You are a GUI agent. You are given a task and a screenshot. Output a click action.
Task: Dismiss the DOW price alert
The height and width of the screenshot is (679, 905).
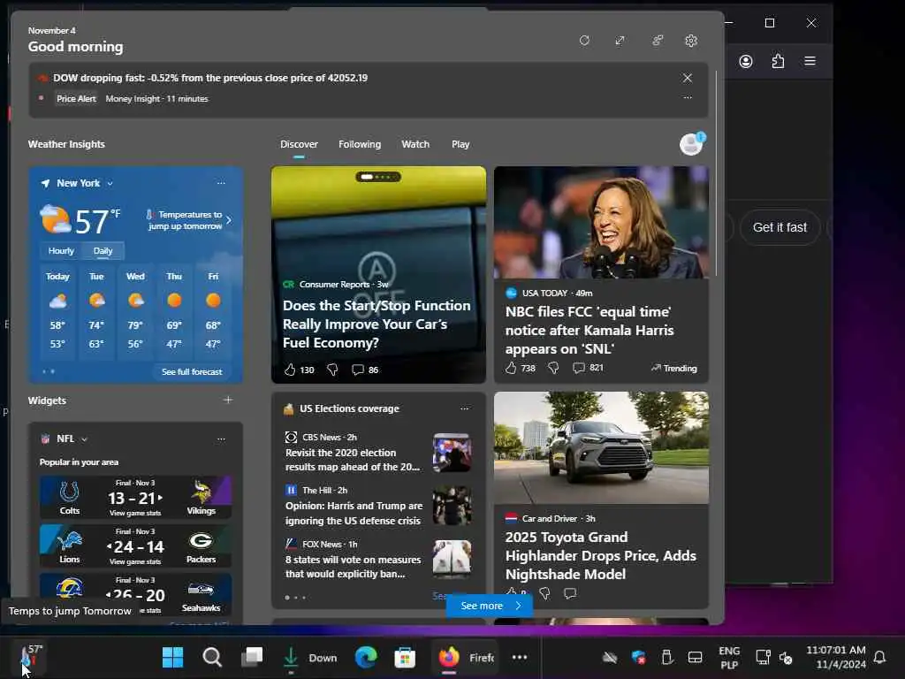687,78
